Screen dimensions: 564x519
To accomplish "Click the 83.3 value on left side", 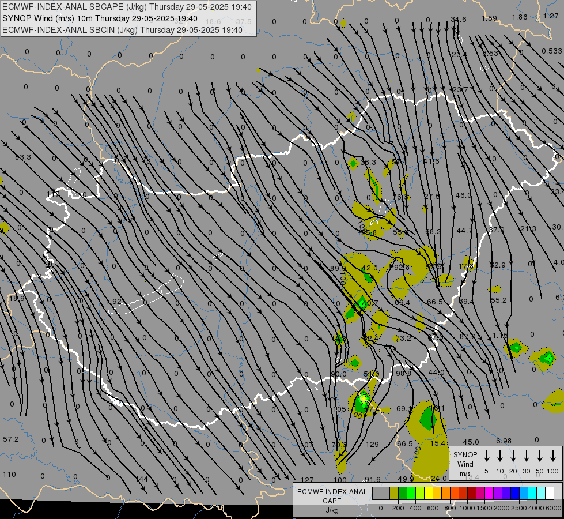I will pyautogui.click(x=23, y=157).
